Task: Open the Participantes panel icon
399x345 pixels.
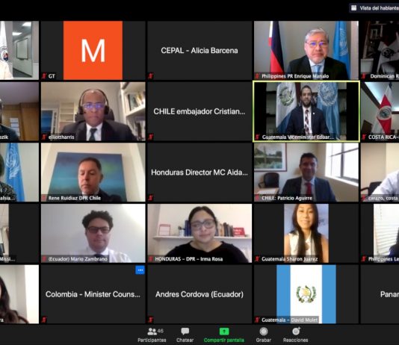Action: click(152, 332)
